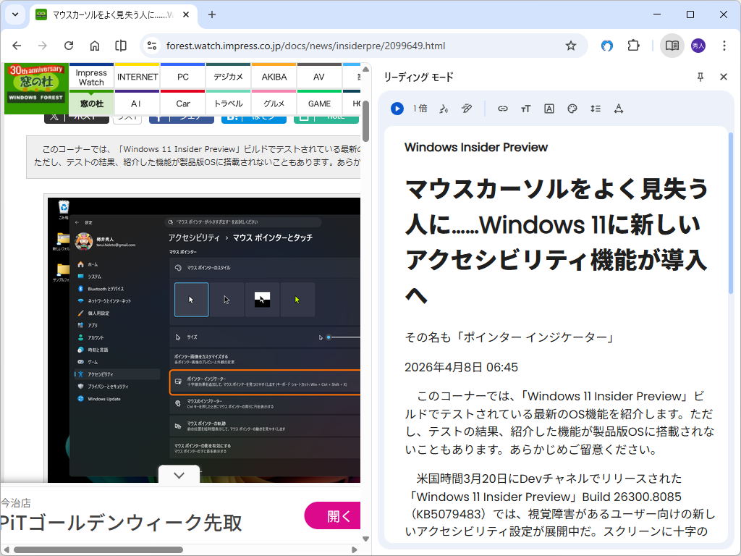Toggle the pin on the Reading Mode panel
The width and height of the screenshot is (741, 556).
point(700,77)
